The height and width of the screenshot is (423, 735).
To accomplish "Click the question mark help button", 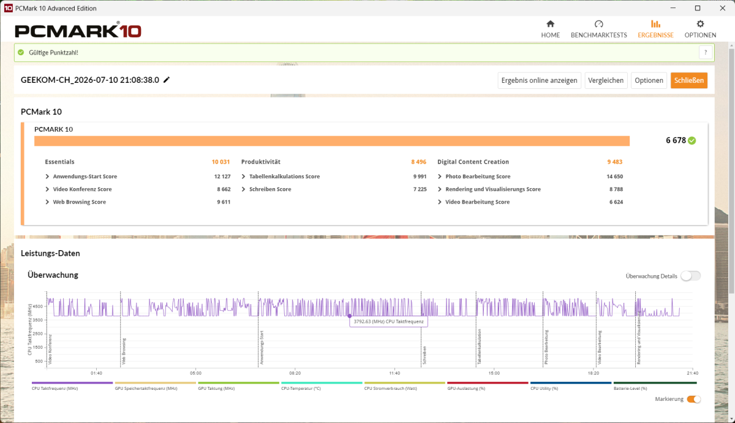I will tap(706, 53).
